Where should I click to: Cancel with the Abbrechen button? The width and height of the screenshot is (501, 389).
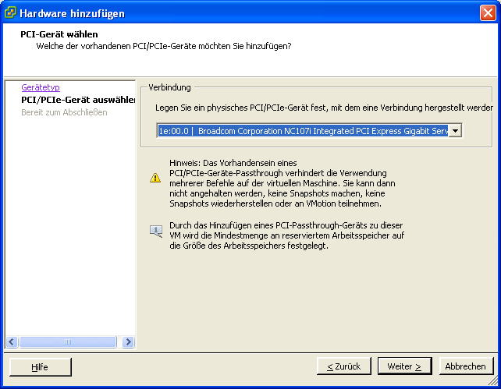click(x=466, y=366)
